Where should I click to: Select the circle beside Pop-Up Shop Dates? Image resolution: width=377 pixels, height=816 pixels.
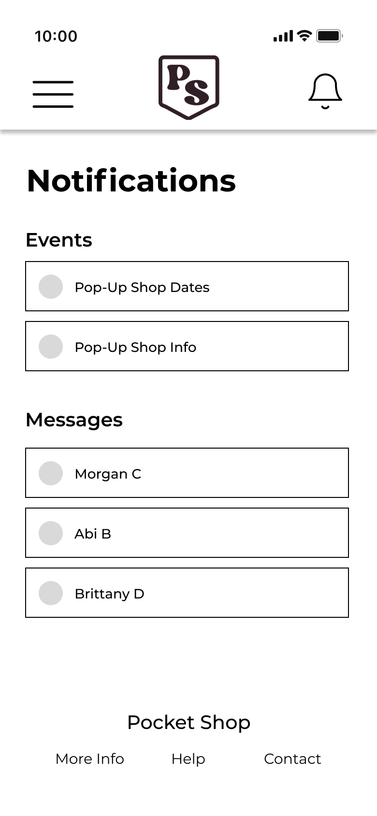click(x=51, y=287)
